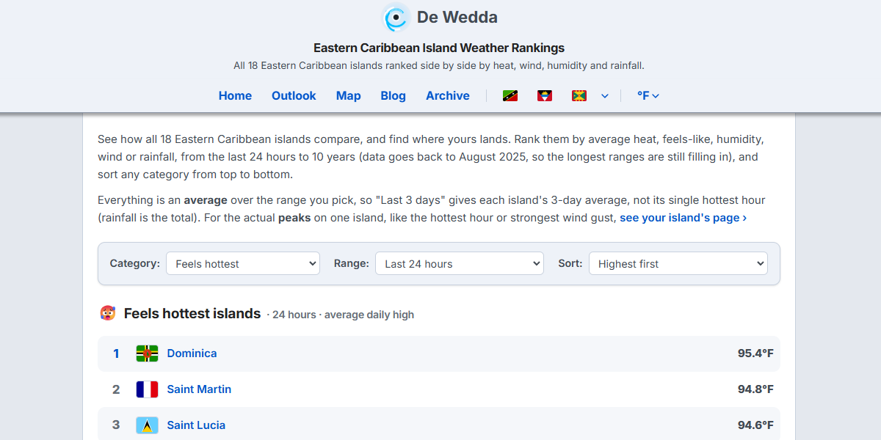Go to the Home page
Image resolution: width=881 pixels, height=440 pixels.
pos(235,96)
